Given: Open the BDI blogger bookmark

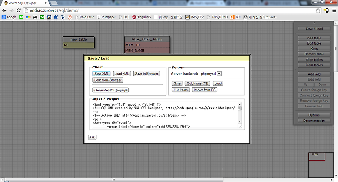Looking at the screenshot, I should [x=235, y=17].
